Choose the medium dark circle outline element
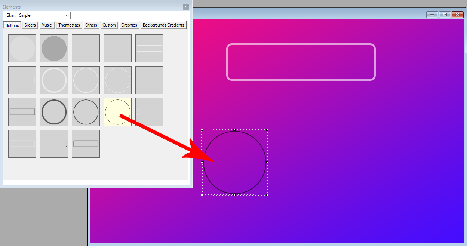This screenshot has height=246, width=467. click(x=86, y=112)
